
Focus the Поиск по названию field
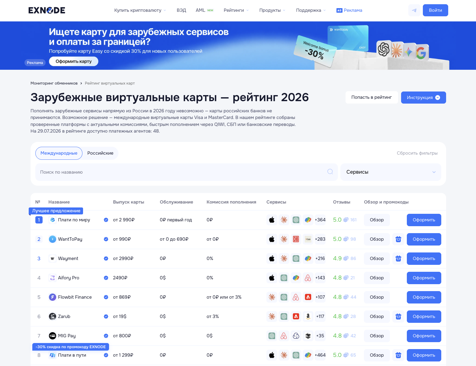[186, 172]
